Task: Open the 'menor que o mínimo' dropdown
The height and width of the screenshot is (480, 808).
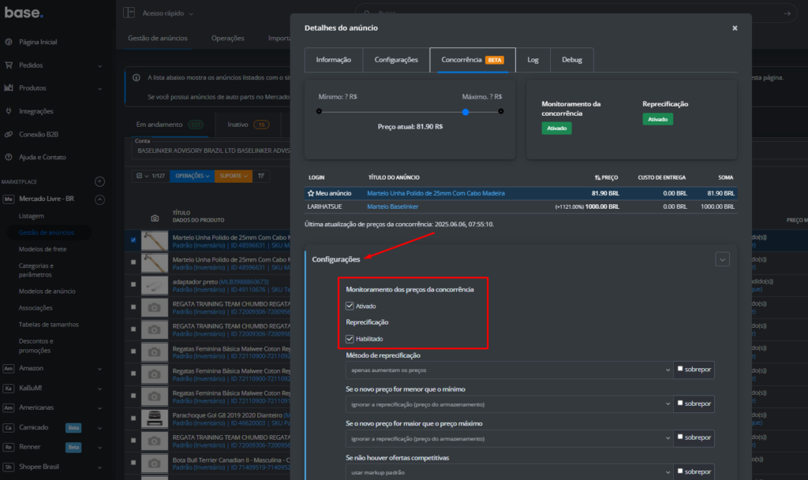Action: (x=509, y=404)
